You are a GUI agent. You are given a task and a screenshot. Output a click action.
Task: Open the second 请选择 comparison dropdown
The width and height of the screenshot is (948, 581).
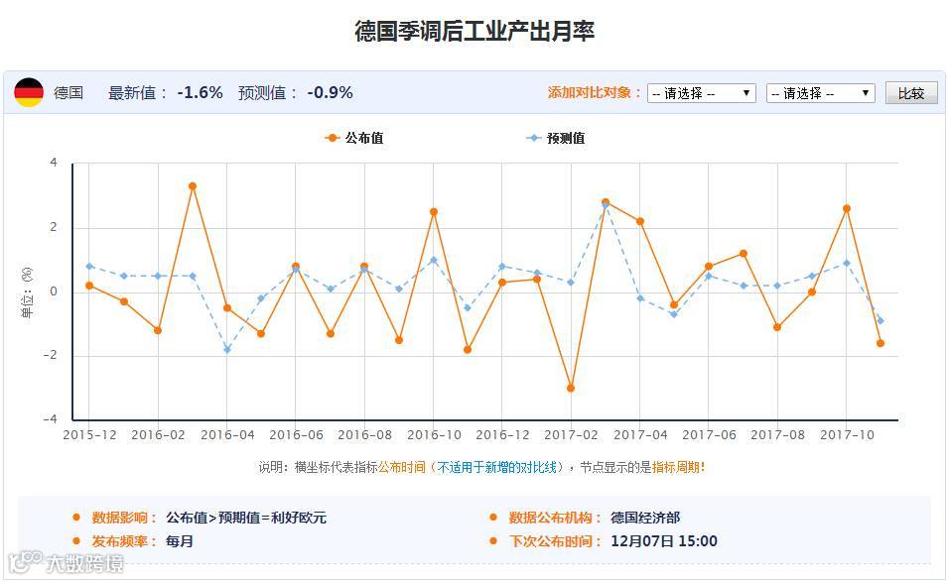pyautogui.click(x=820, y=93)
